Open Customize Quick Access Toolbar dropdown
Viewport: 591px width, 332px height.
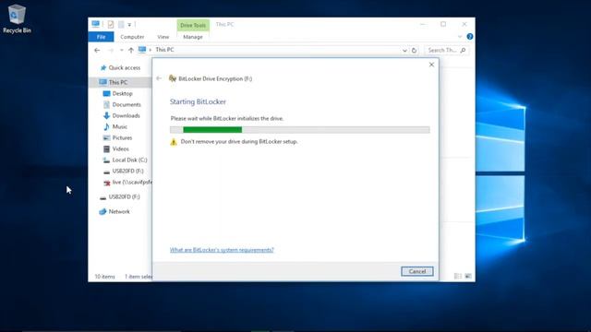[x=129, y=25]
